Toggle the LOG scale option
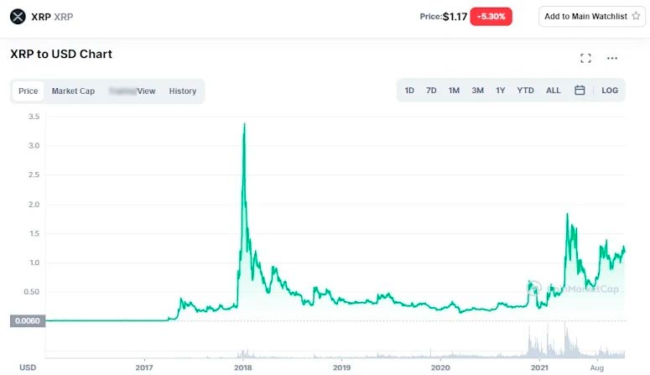This screenshot has height=375, width=650. [x=610, y=91]
